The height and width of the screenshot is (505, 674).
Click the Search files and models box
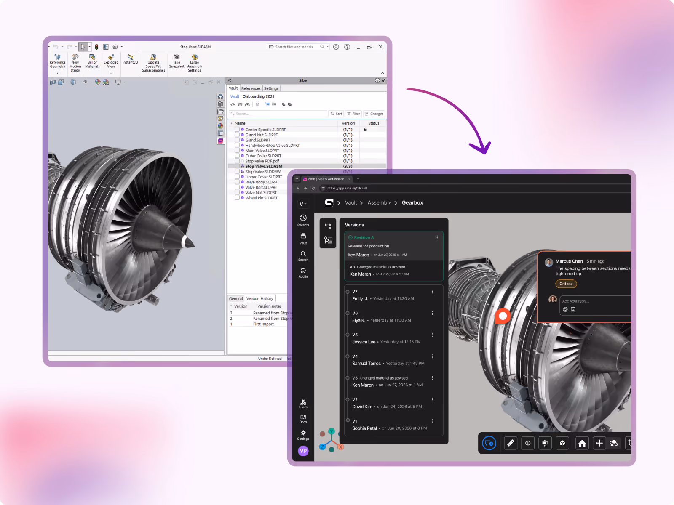299,47
